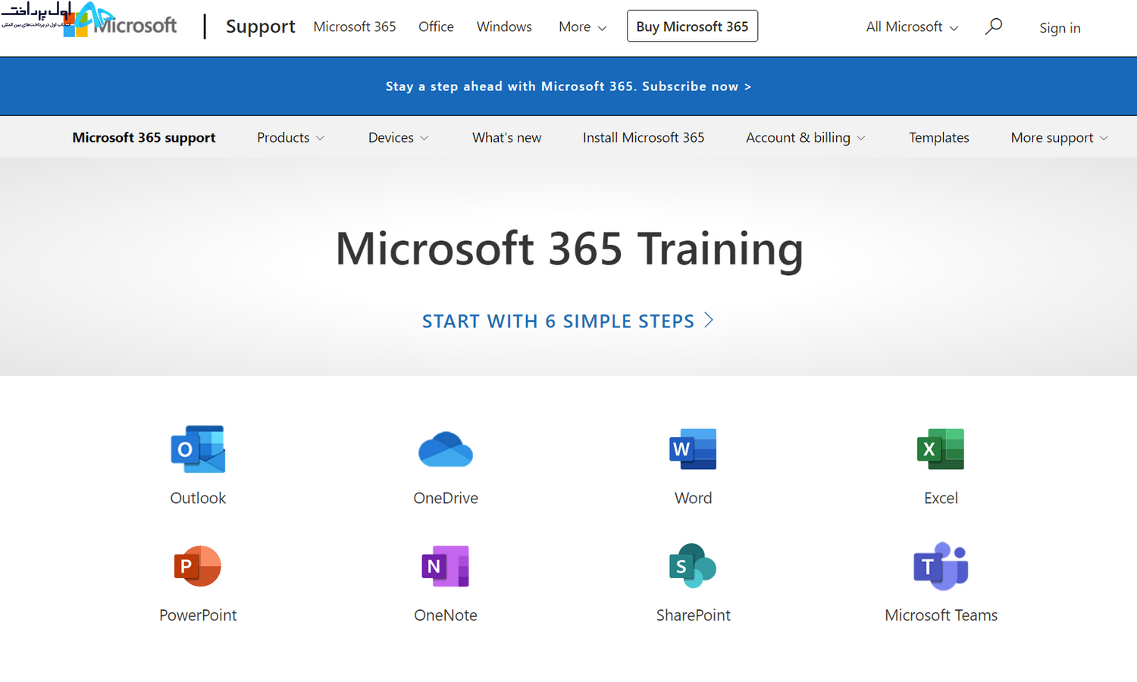Open the Account & billing dropdown
The height and width of the screenshot is (682, 1137).
point(805,137)
